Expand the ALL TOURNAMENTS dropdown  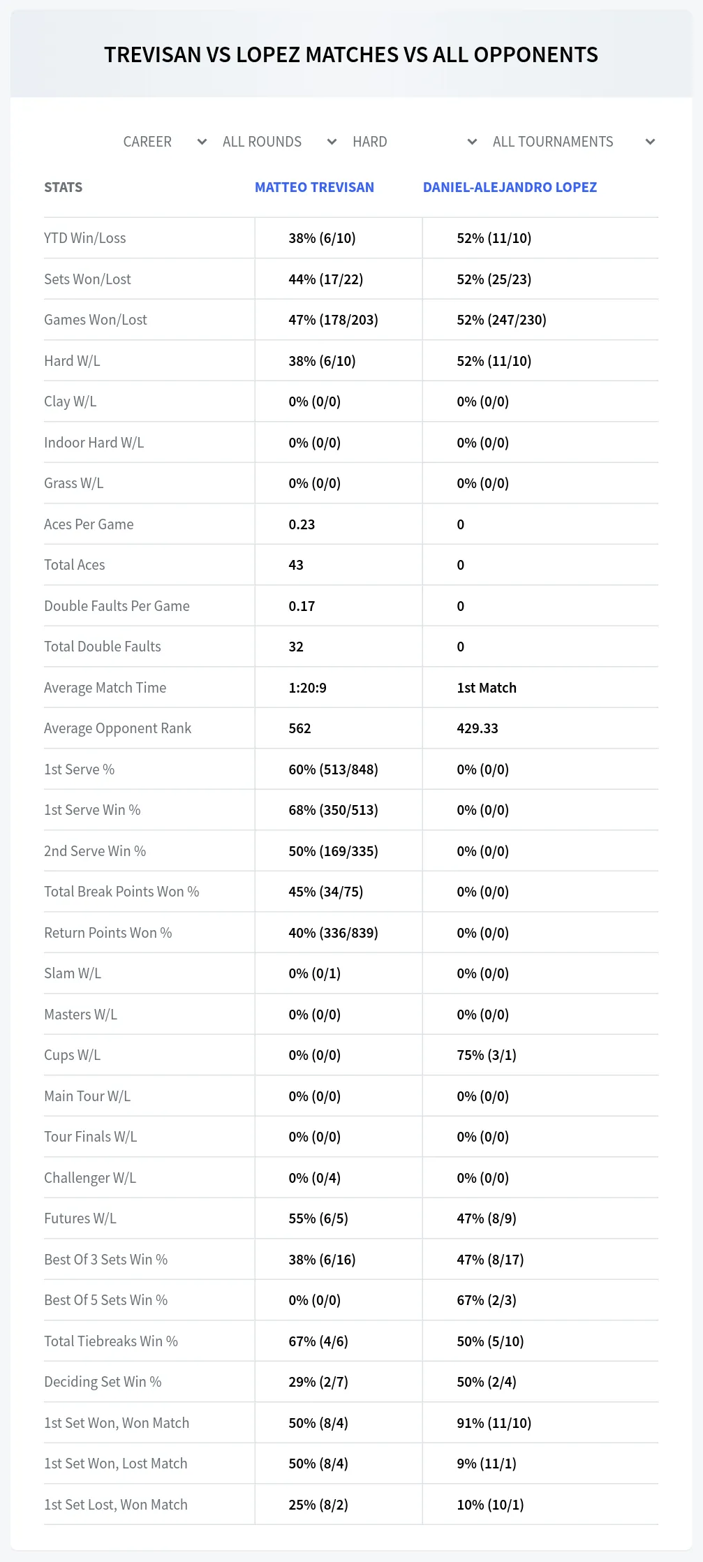[x=573, y=142]
